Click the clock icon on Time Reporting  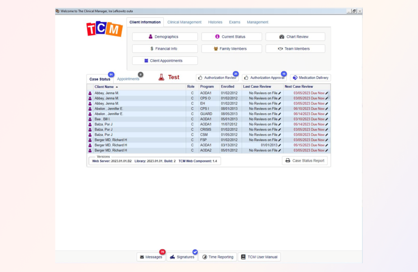pos(204,257)
